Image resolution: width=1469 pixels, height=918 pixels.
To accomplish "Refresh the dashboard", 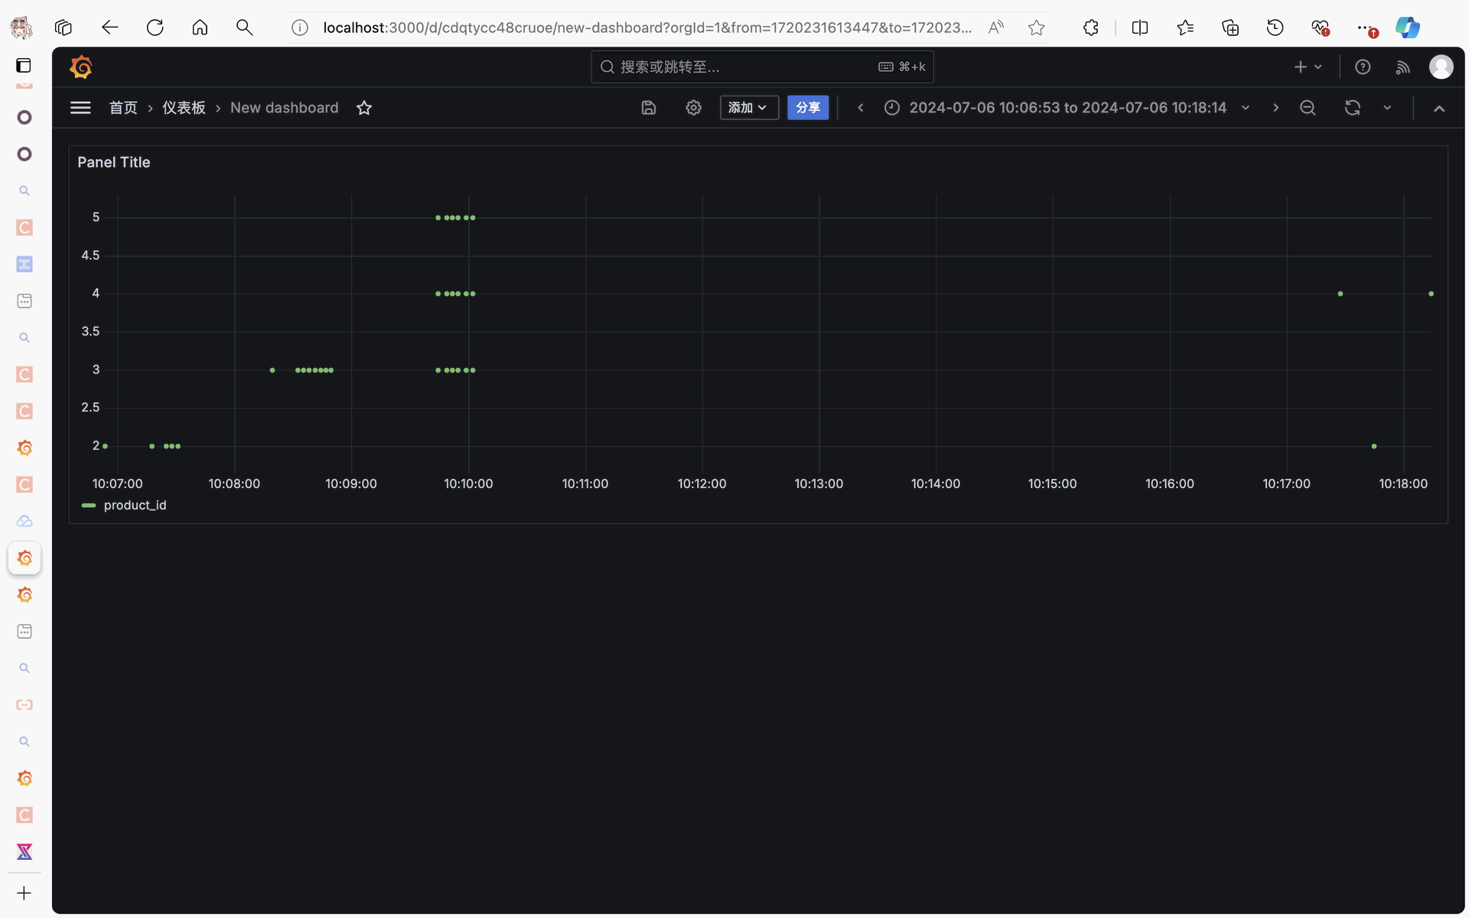I will click(x=1353, y=108).
